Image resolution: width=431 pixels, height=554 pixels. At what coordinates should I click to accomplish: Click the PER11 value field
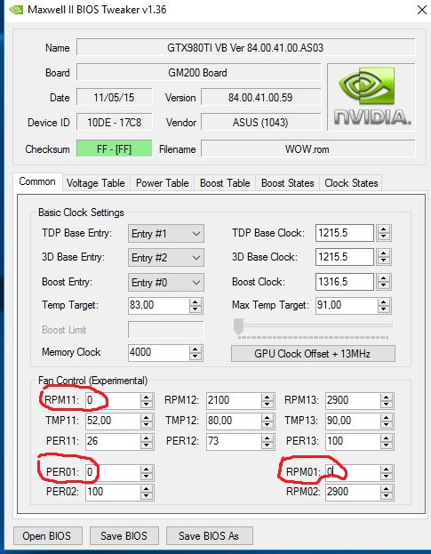point(113,441)
